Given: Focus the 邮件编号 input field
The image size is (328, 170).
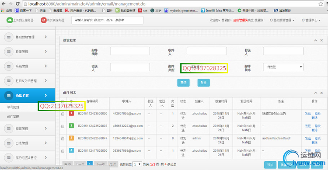Looking at the screenshot, I should pos(130,51).
